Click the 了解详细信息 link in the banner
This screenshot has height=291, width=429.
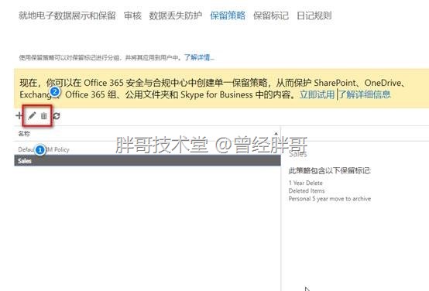tap(365, 94)
